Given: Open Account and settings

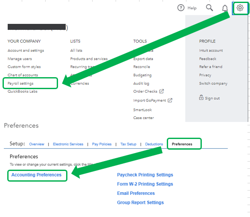Looking at the screenshot, I should (26, 50).
